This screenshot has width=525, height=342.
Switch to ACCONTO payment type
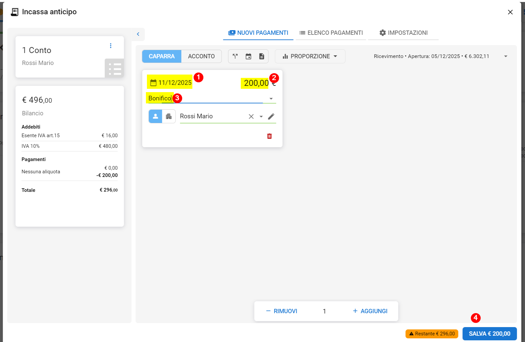point(201,56)
